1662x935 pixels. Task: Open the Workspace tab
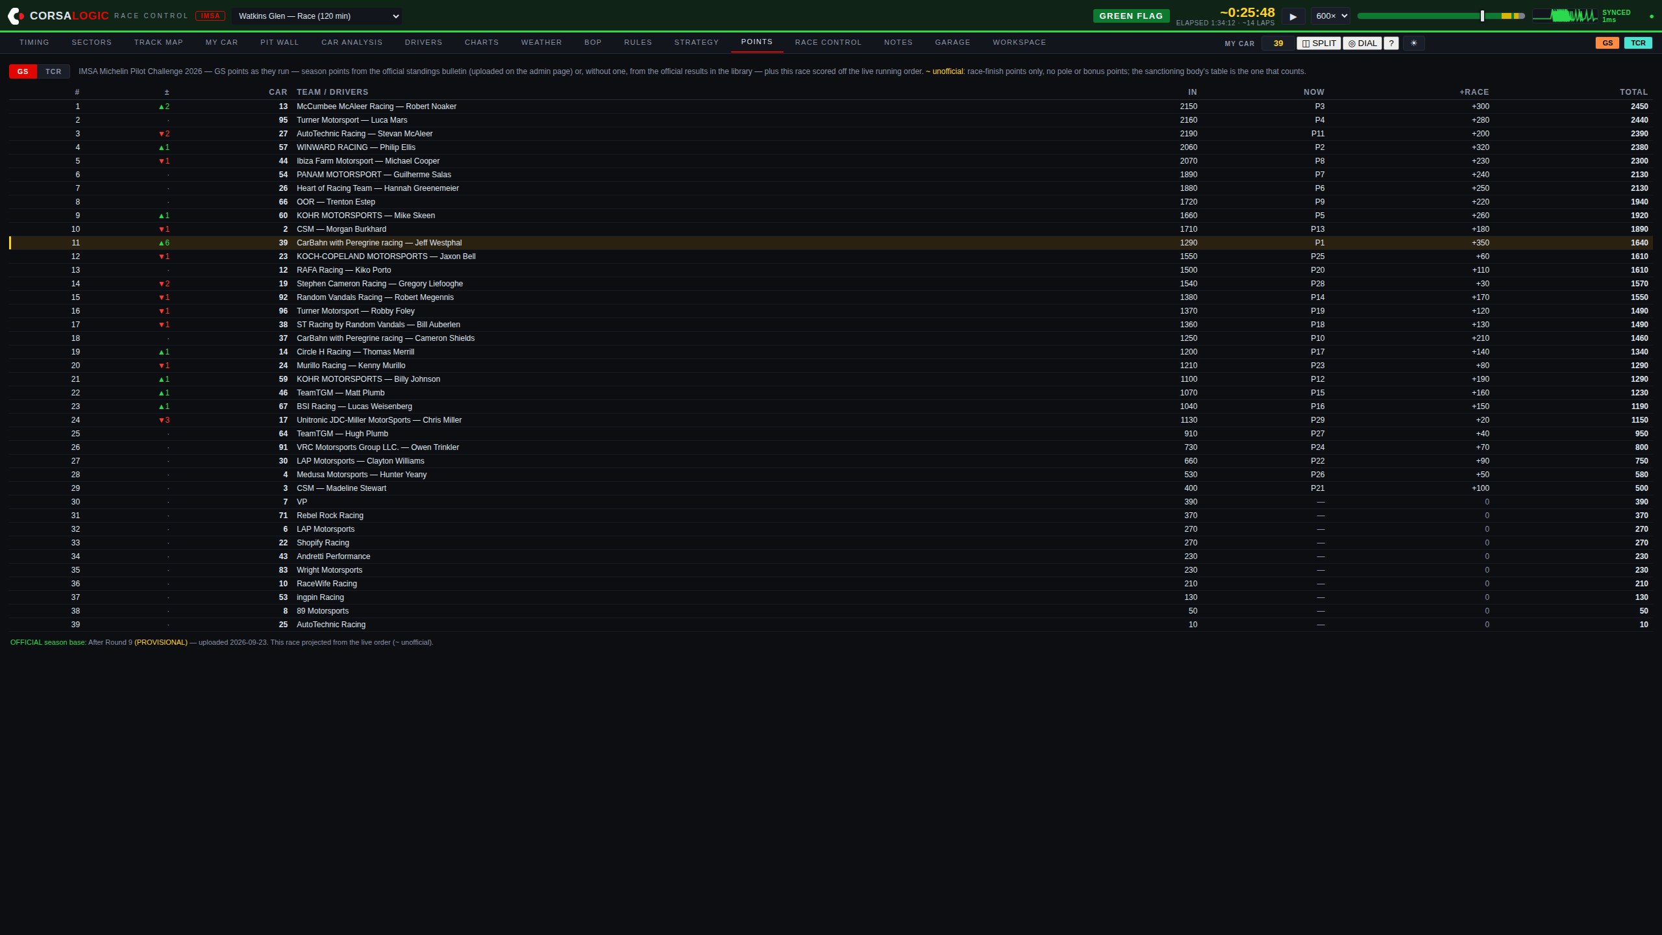click(1019, 42)
